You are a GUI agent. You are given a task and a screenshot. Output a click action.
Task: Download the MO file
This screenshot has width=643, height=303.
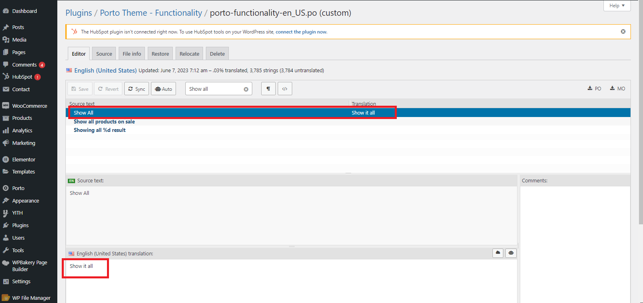coord(617,88)
